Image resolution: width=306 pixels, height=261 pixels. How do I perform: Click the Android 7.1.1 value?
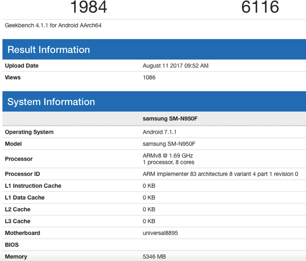pos(160,132)
